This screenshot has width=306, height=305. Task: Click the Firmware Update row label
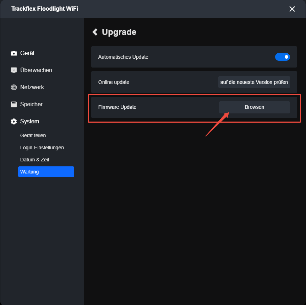coord(117,107)
